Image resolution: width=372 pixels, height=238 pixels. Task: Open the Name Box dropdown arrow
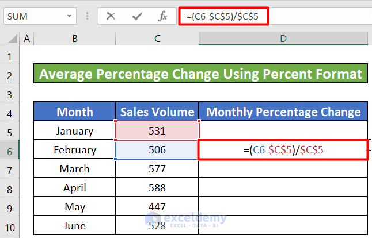click(x=70, y=16)
